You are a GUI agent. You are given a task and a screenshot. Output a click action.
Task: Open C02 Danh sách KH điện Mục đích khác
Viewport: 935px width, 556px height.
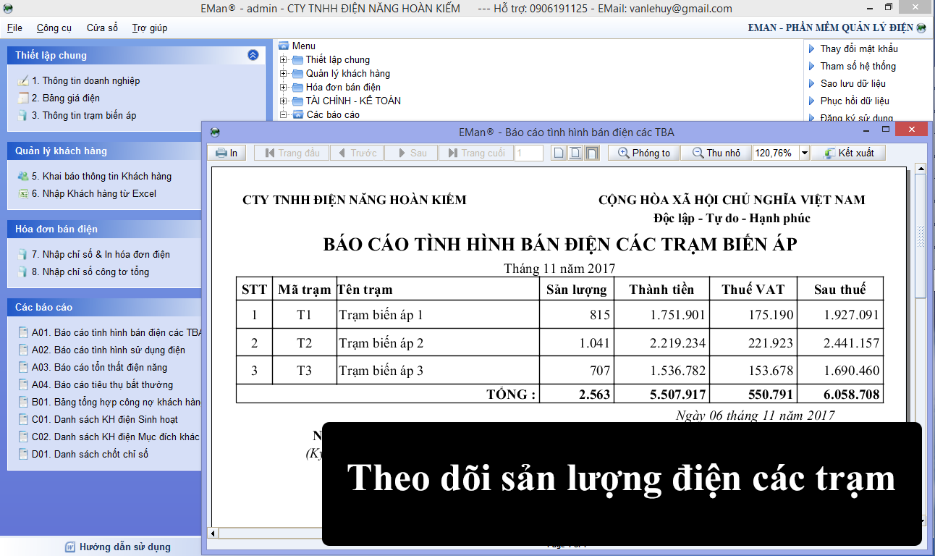coord(116,437)
